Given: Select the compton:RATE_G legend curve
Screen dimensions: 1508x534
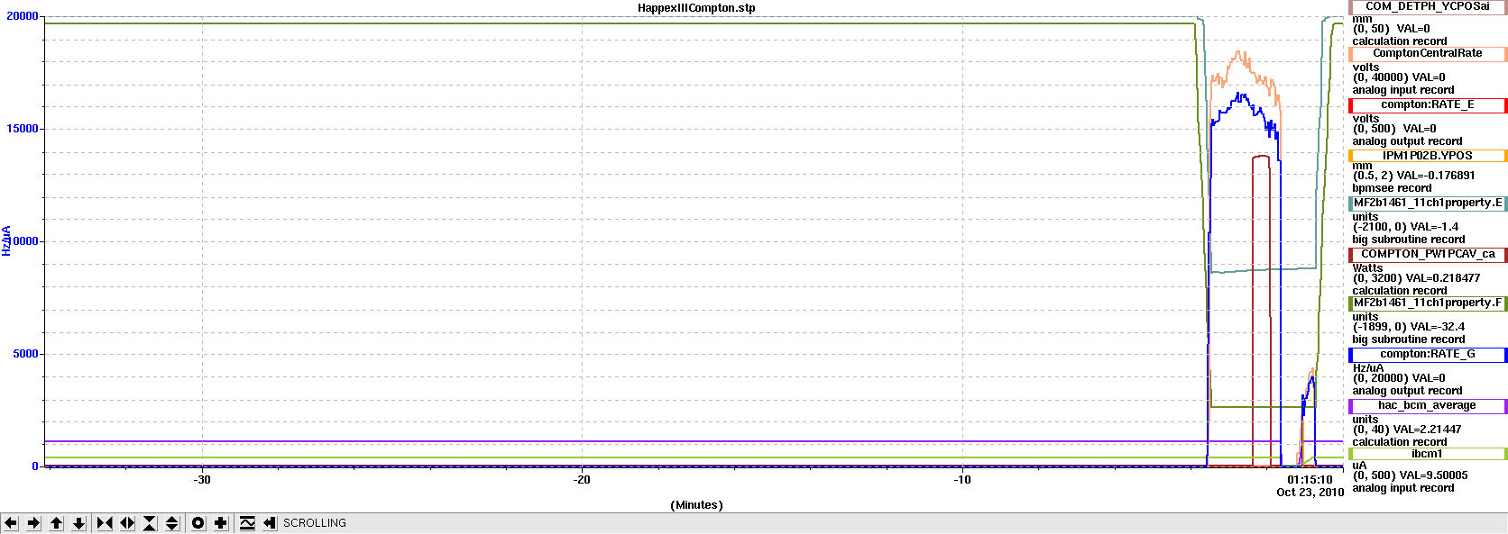Looking at the screenshot, I should pos(1428,355).
